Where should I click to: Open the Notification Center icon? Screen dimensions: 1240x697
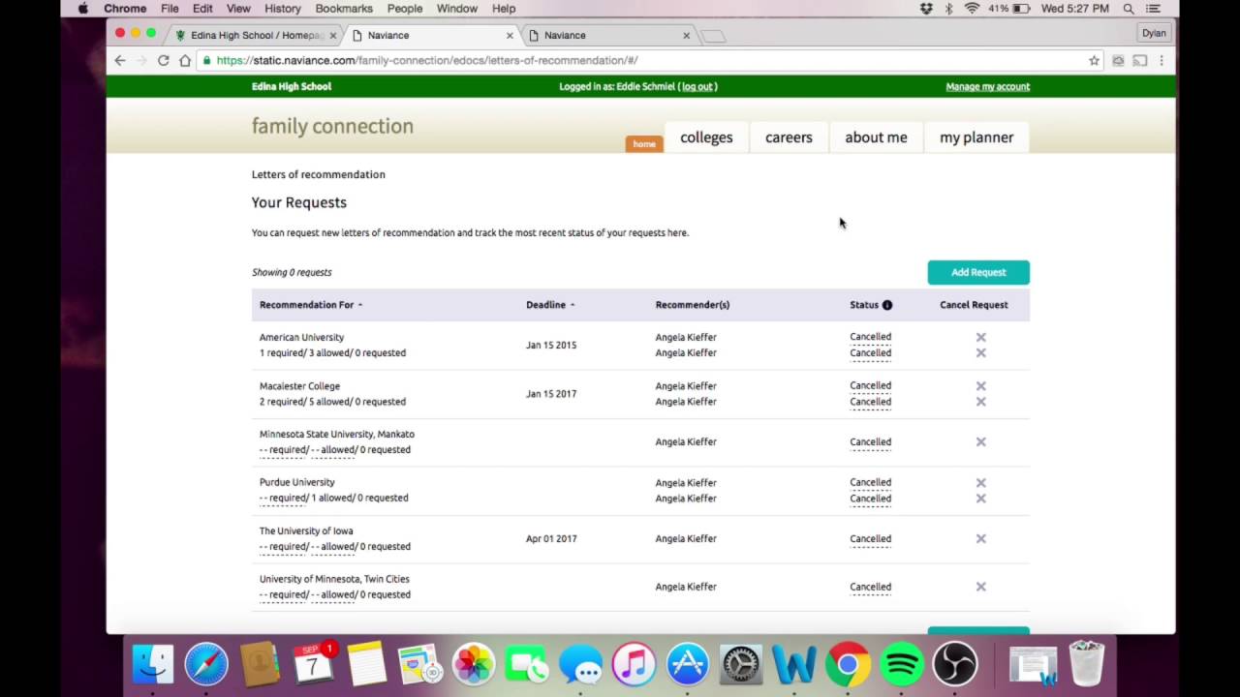pos(1153,9)
